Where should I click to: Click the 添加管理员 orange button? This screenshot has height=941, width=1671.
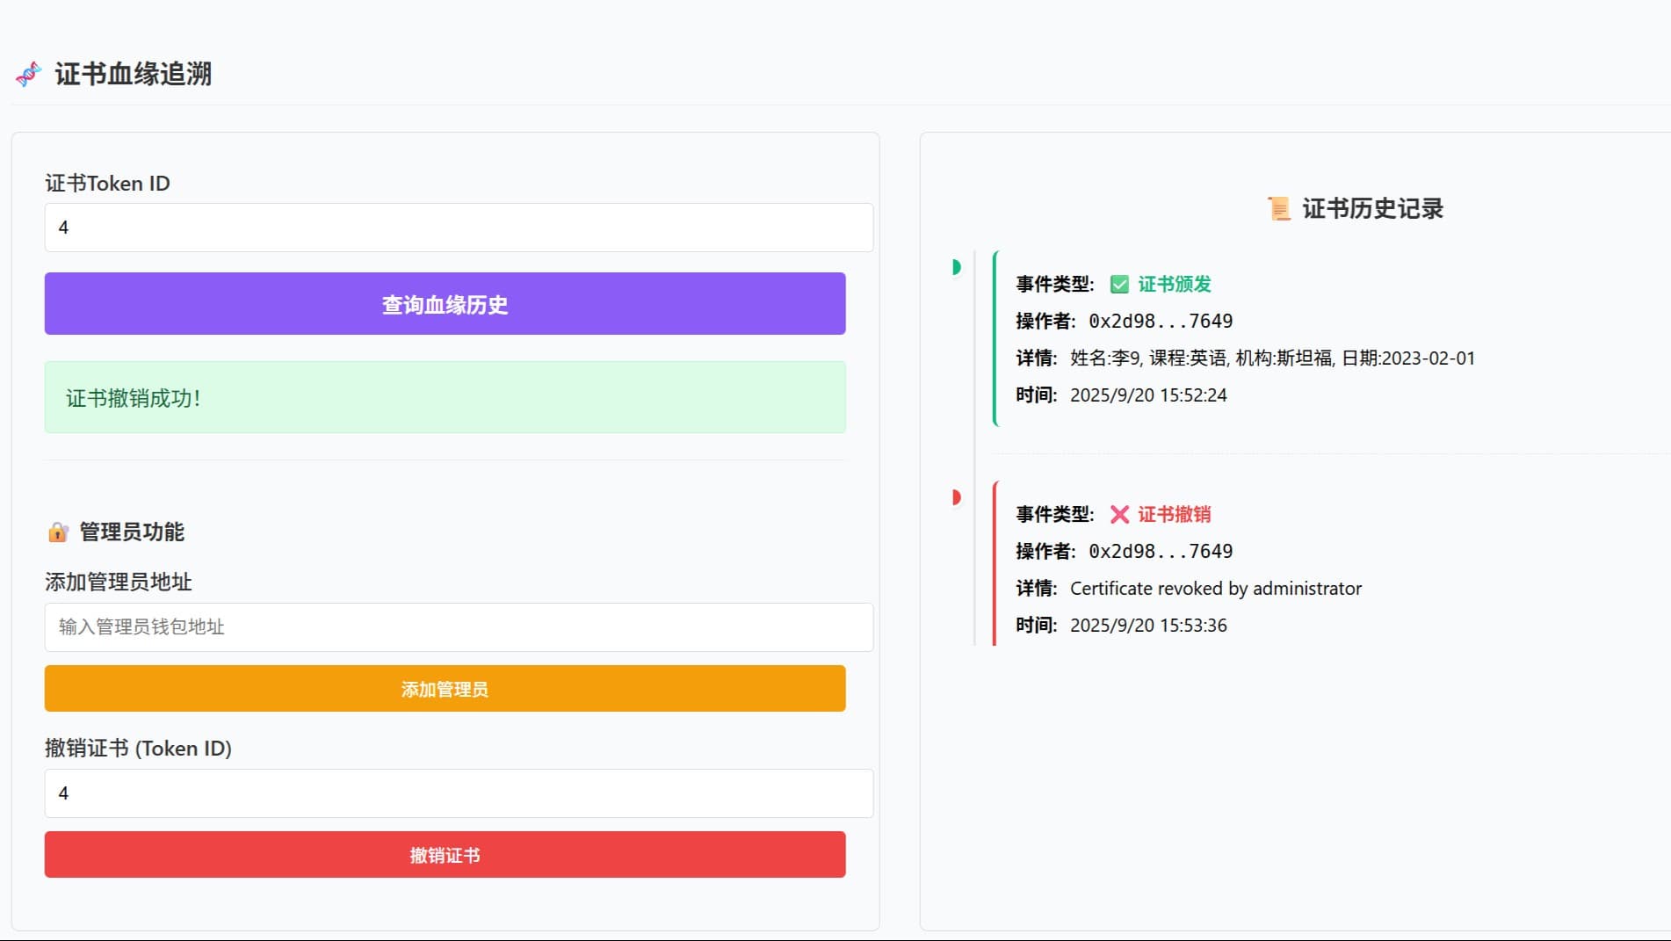pos(445,689)
